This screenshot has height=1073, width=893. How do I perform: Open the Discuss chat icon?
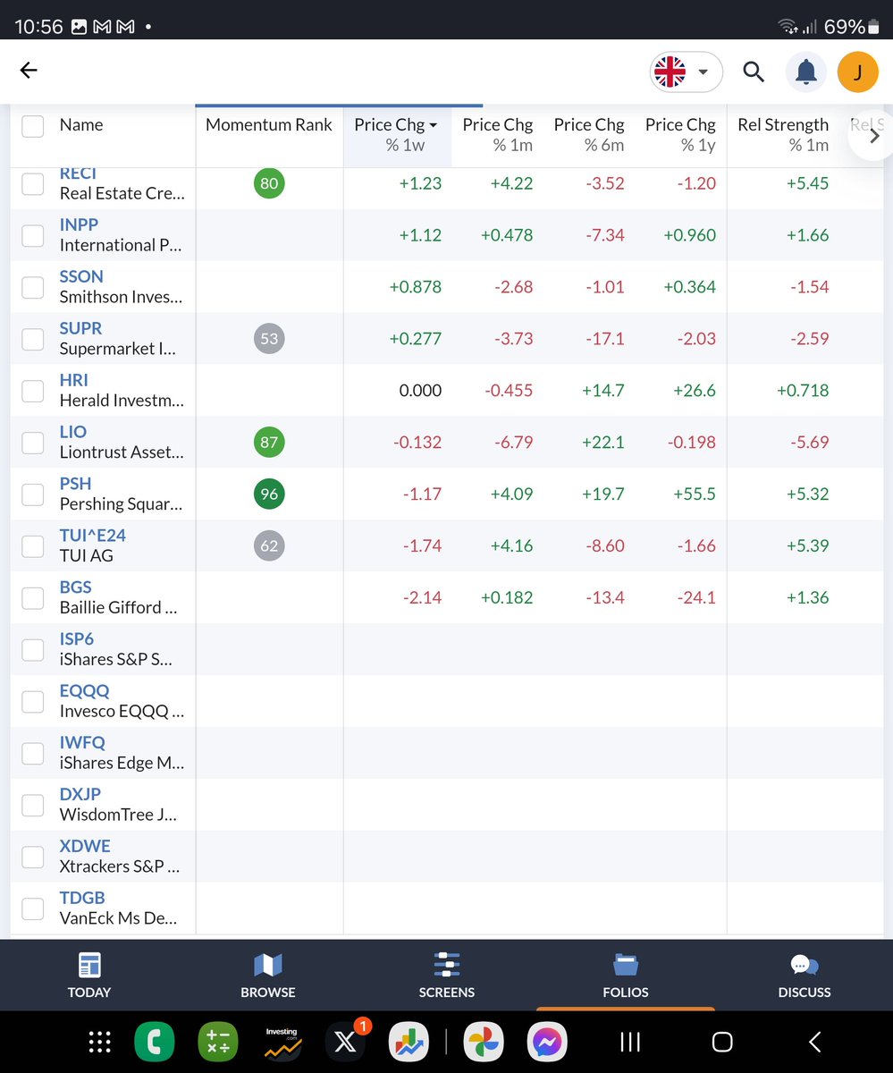[805, 965]
